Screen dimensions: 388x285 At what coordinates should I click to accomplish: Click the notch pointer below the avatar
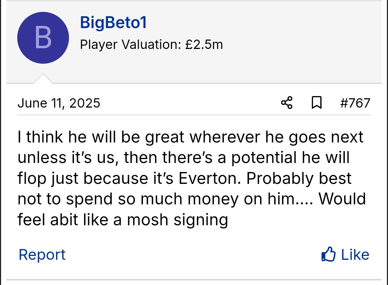tap(43, 79)
